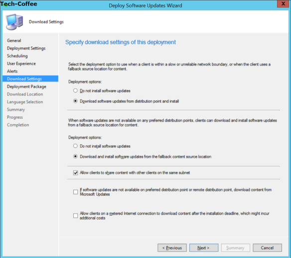291x258 pixels.
Task: Click the Next button
Action: click(204, 248)
